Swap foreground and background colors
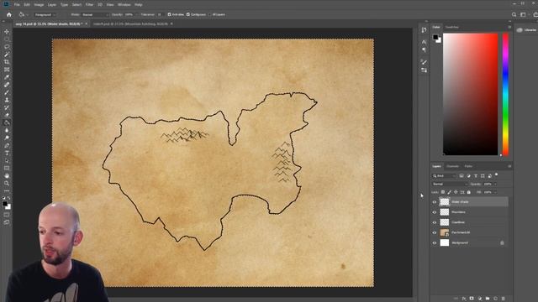The image size is (538, 302). [x=9, y=198]
